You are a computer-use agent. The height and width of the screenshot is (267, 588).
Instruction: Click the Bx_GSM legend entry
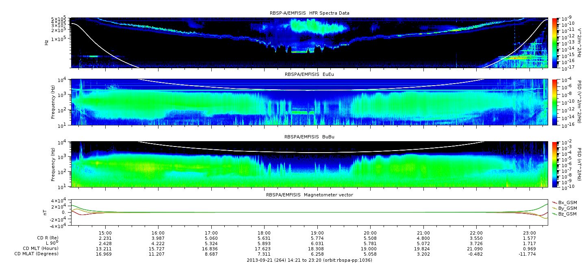point(567,202)
